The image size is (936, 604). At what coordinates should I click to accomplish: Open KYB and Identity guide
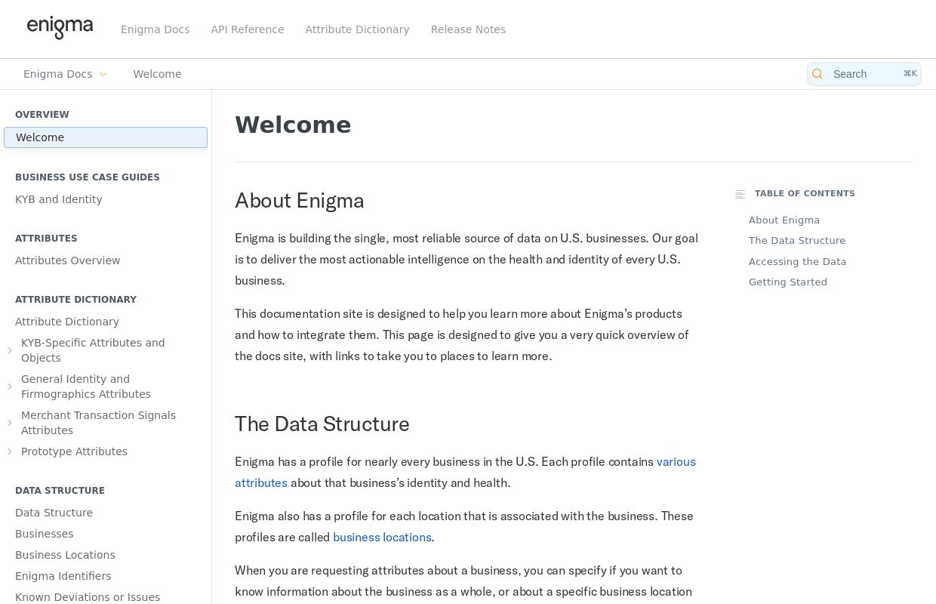tap(59, 199)
